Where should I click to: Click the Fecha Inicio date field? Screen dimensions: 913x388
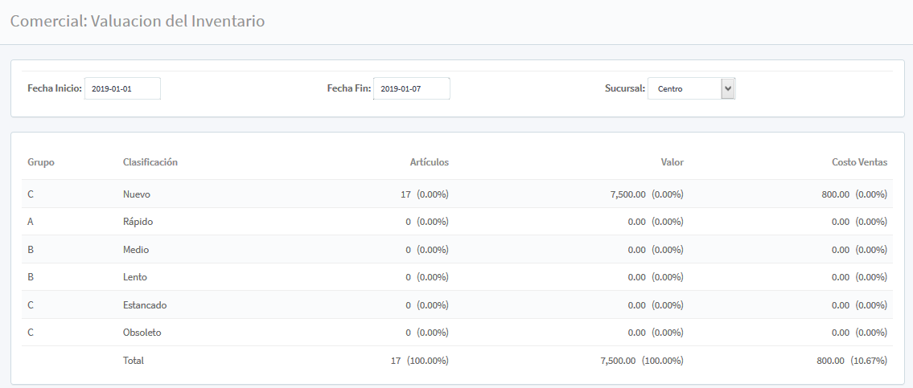point(122,88)
